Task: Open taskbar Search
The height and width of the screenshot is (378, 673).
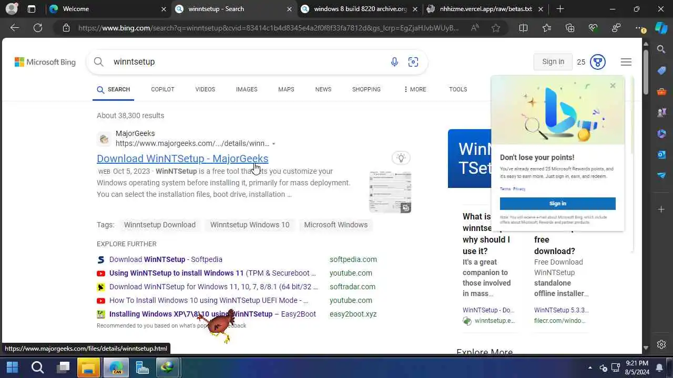Action: [37, 367]
